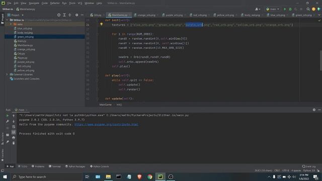Screen dimensions: 322x181
Task: Toggle soft-wrap in Run console
Action: [x=14, y=127]
